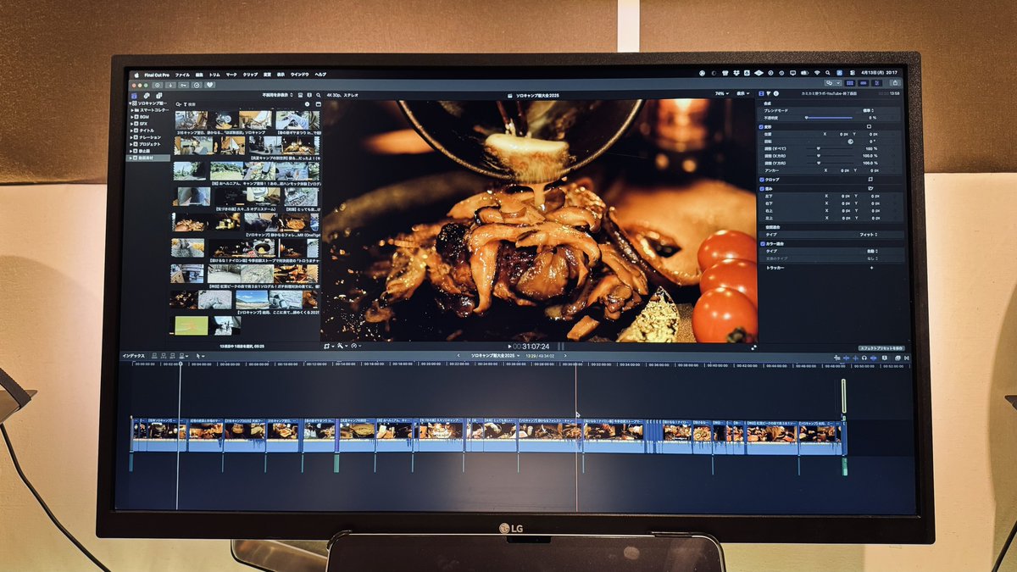Open the ブレンドモード 標準 dropdown
The width and height of the screenshot is (1017, 572).
pos(868,110)
